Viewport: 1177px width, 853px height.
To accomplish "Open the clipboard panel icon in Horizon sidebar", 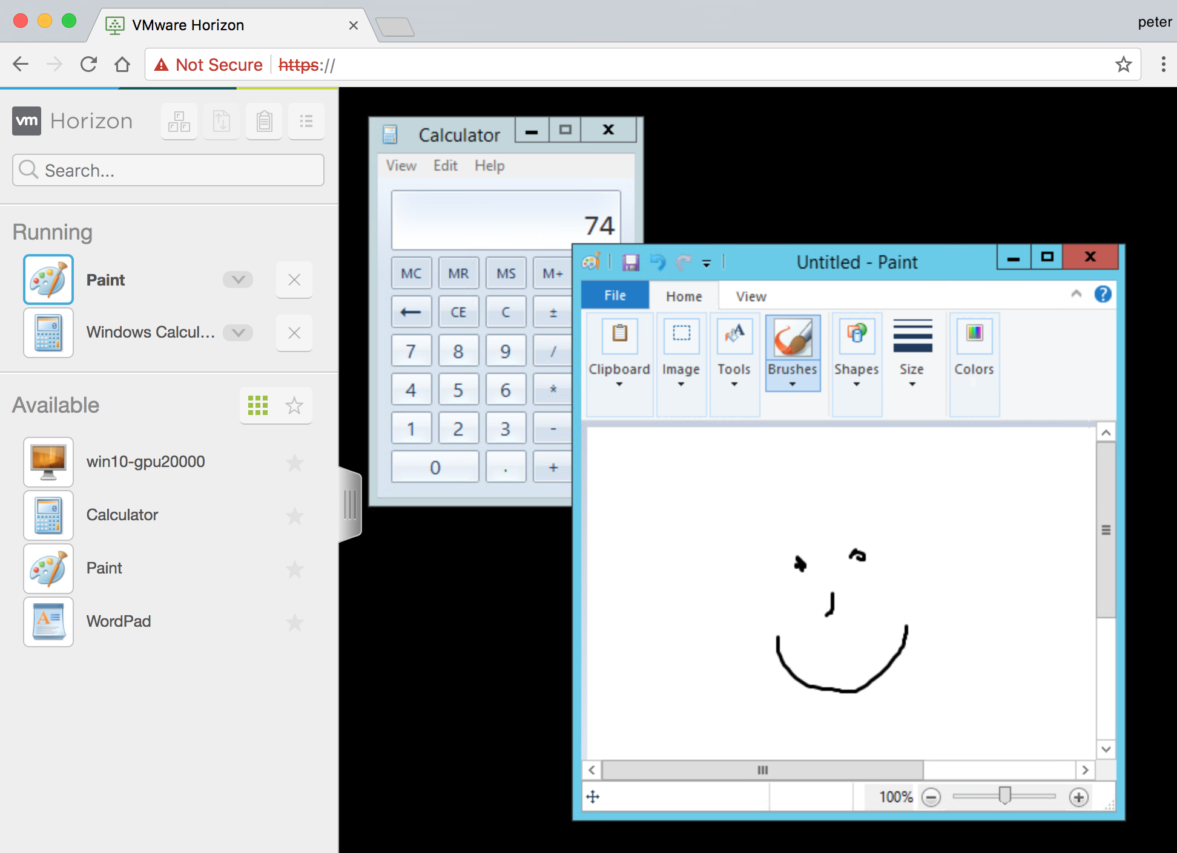I will click(x=264, y=122).
